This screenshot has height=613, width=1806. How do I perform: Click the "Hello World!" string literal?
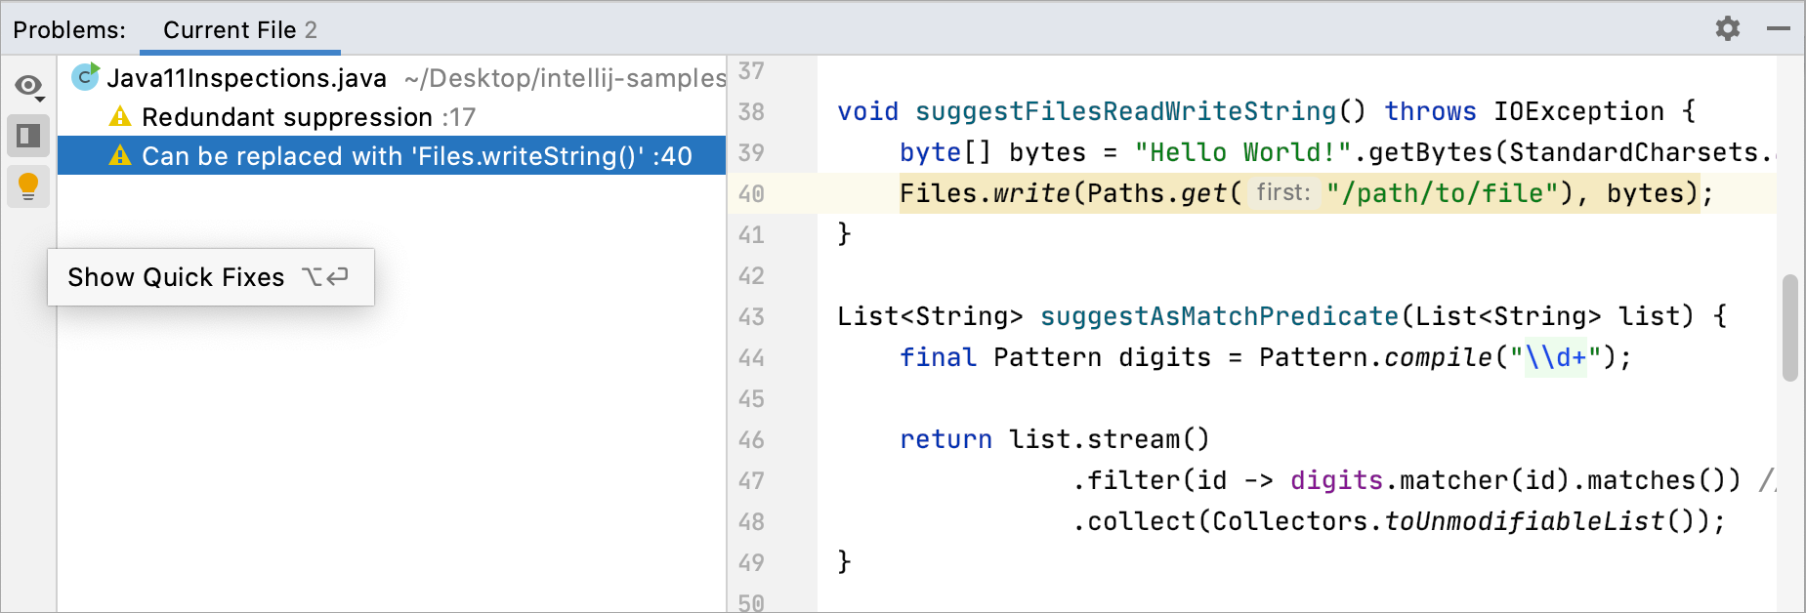tap(1242, 152)
